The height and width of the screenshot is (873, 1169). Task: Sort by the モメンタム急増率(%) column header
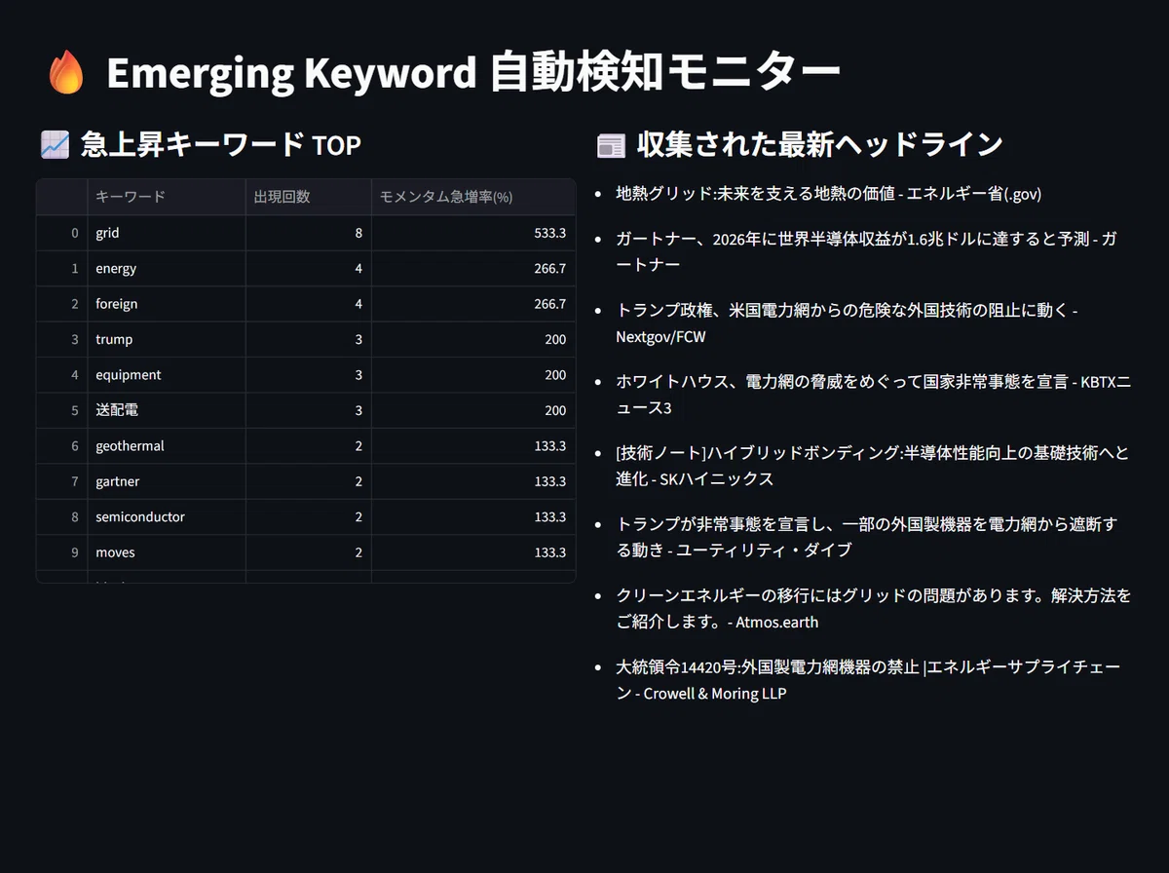pyautogui.click(x=473, y=197)
